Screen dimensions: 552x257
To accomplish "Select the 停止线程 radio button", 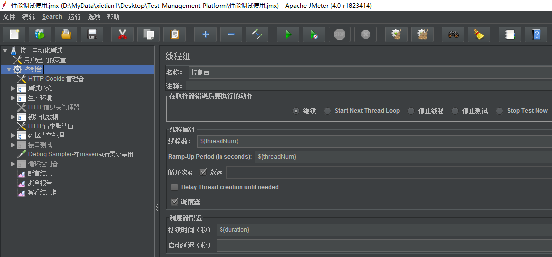I will (x=411, y=111).
